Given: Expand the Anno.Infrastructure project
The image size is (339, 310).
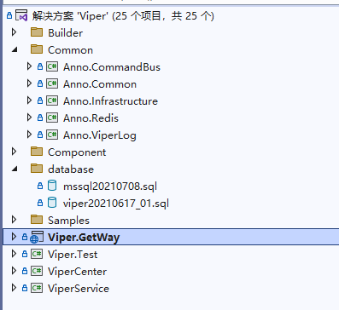Looking at the screenshot, I should [x=29, y=100].
